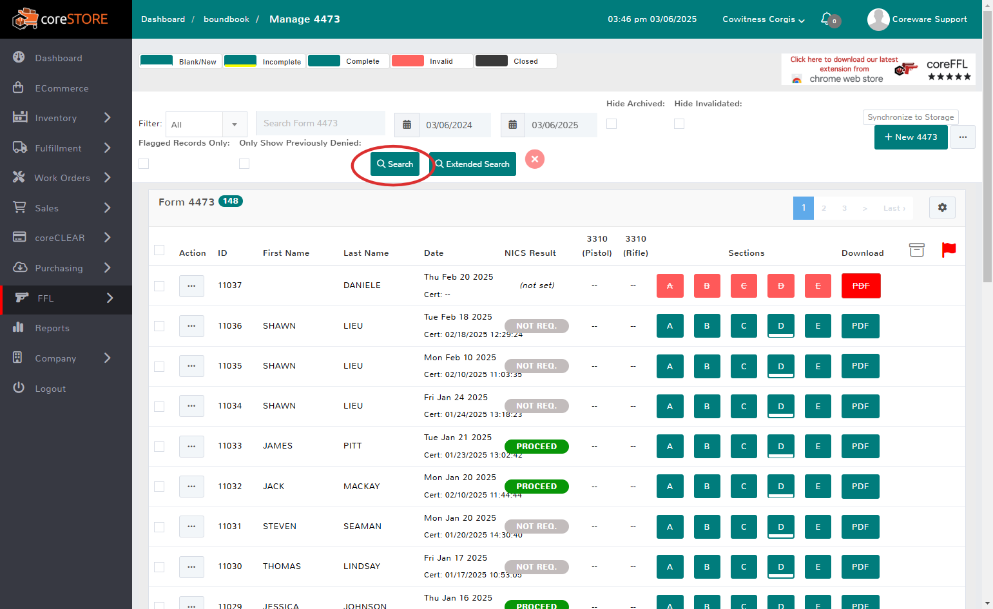The width and height of the screenshot is (993, 609).
Task: Open action menu for record 11036
Action: point(191,326)
